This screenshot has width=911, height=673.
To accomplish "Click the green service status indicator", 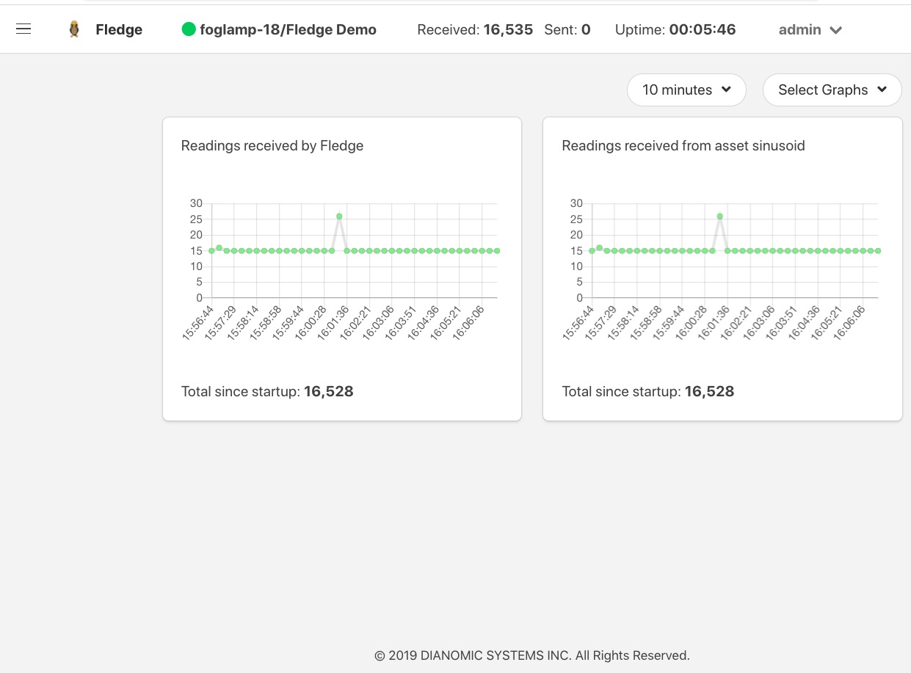I will [189, 29].
